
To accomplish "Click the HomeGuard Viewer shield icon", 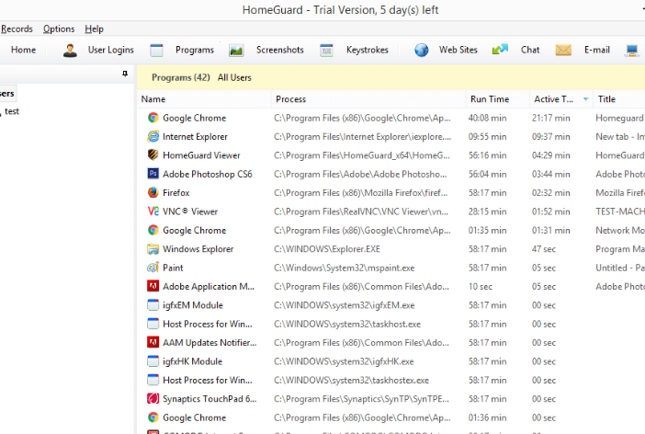I will pyautogui.click(x=153, y=154).
